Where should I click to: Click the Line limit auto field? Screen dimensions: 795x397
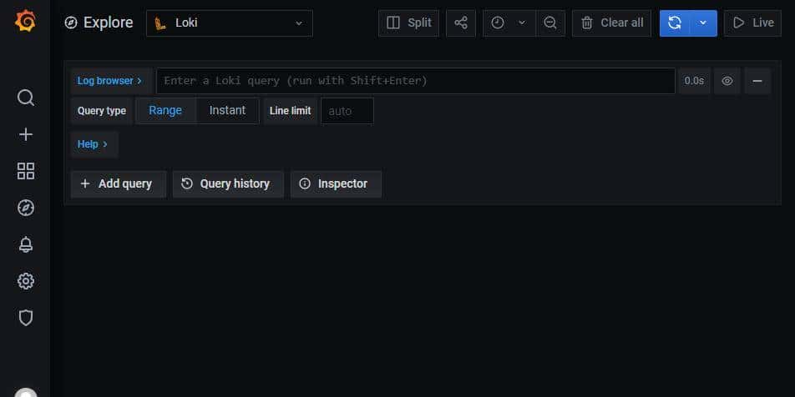[347, 111]
